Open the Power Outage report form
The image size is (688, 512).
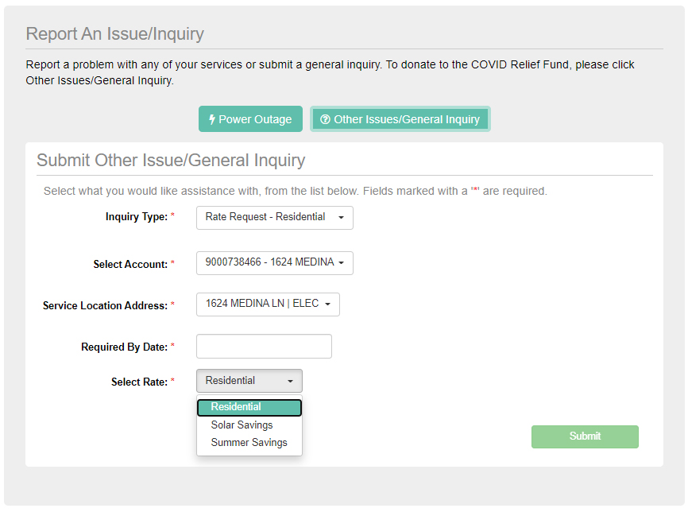pos(250,119)
